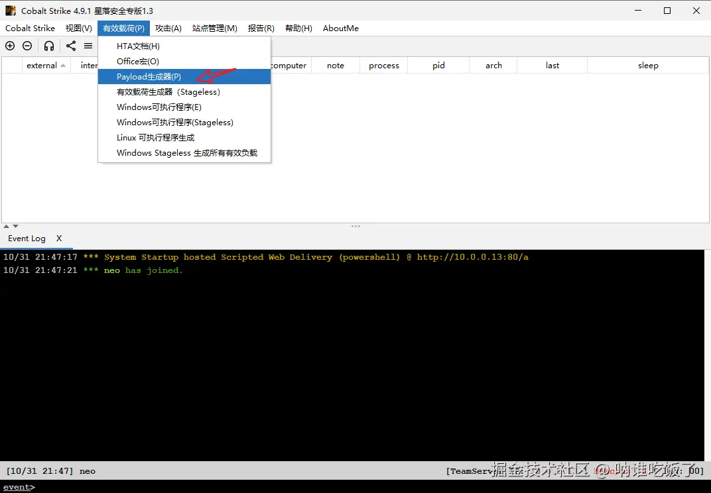Sort by the computer column header

(x=291, y=65)
